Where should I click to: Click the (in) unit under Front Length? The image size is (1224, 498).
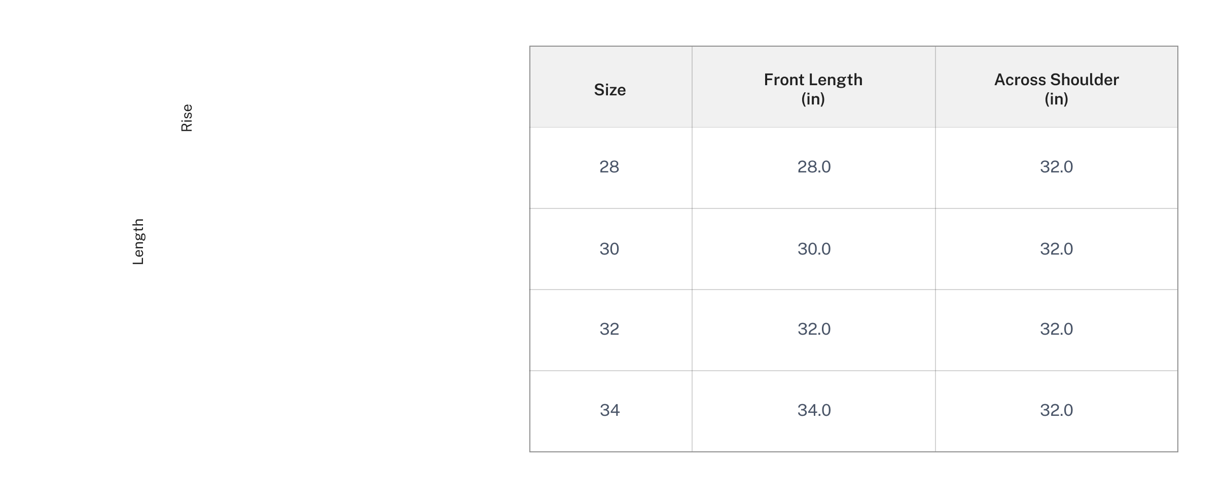[x=813, y=99]
